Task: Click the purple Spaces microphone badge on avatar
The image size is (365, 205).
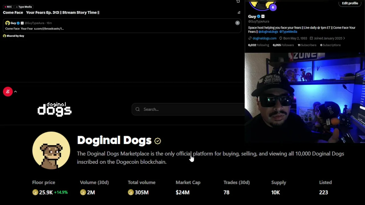Action: coord(273,8)
